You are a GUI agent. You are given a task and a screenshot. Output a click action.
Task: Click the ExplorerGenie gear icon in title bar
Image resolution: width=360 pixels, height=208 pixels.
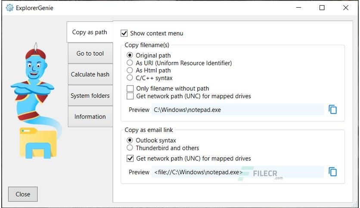9,8
